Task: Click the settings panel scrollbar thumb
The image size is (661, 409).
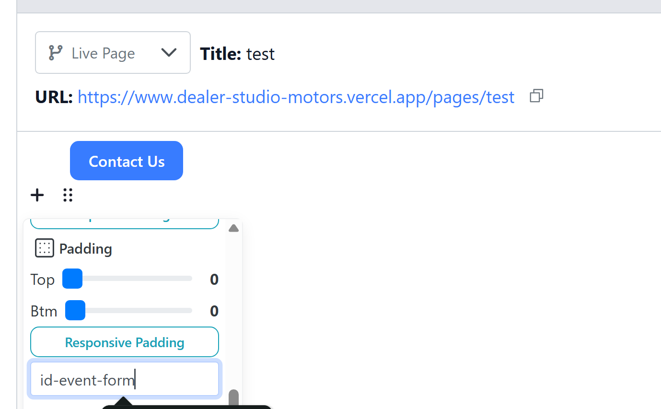Action: click(233, 398)
